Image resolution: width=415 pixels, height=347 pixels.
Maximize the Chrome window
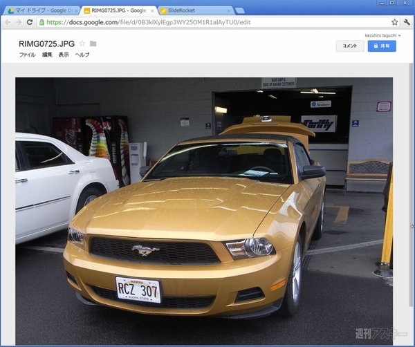tap(392, 3)
